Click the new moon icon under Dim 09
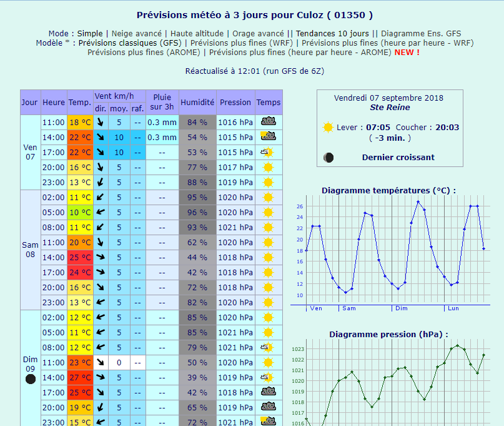 [x=31, y=379]
